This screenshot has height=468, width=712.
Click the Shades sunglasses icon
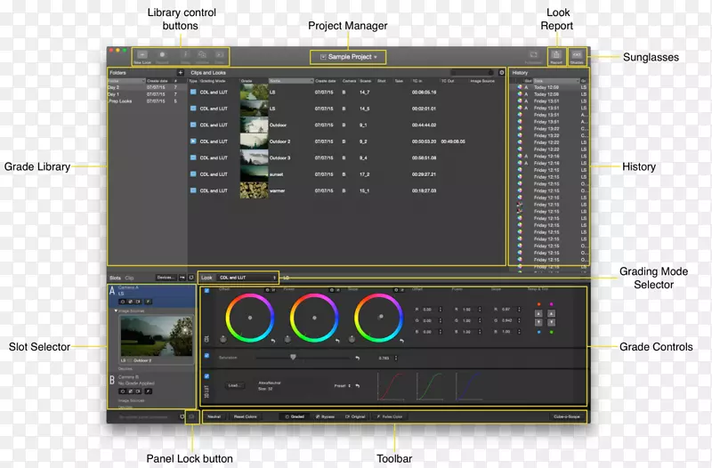578,56
